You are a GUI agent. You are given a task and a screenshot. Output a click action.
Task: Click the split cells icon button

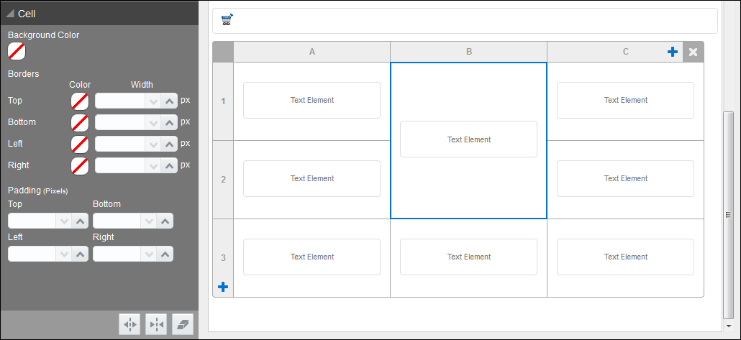[129, 325]
